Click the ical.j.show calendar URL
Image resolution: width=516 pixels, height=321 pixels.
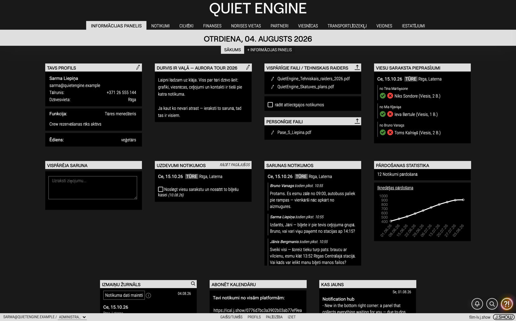(x=258, y=310)
